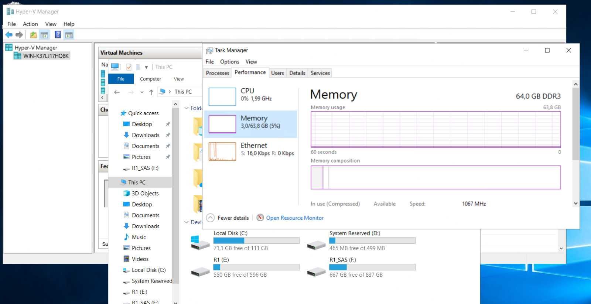Open the File menu in Hyper-V Manager

(x=11, y=24)
